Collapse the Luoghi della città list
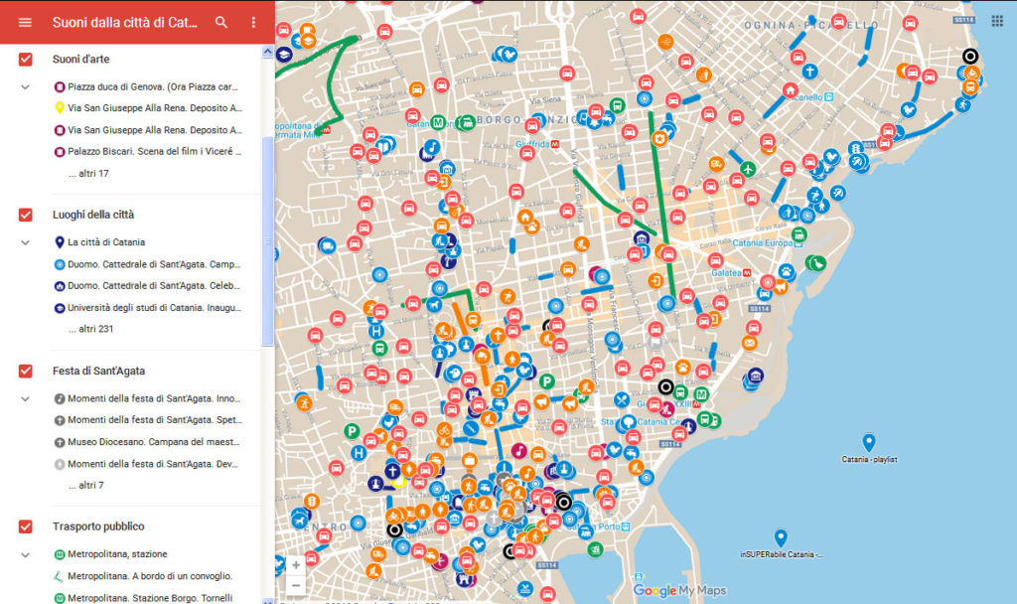 [26, 242]
